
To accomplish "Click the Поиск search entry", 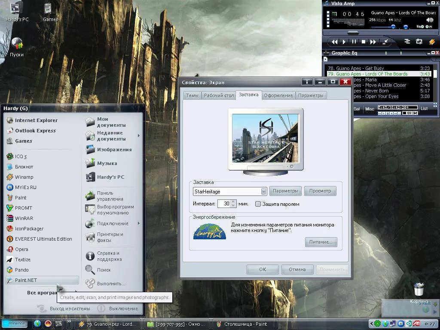I will pos(98,270).
